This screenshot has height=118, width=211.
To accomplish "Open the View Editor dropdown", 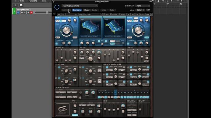I will click(140, 10).
